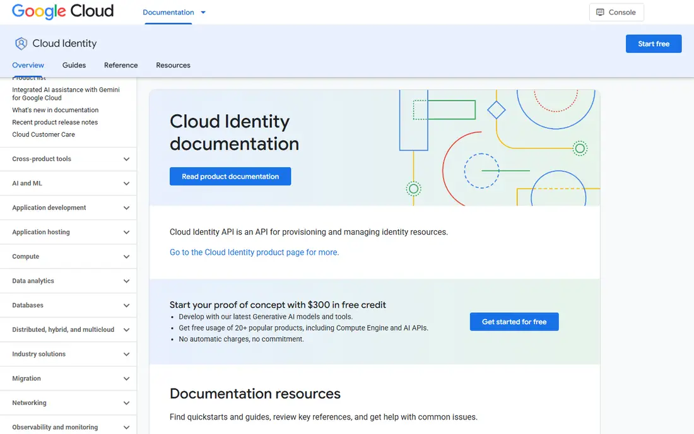The width and height of the screenshot is (694, 434).
Task: Open Recent product release notes
Action: pyautogui.click(x=55, y=122)
